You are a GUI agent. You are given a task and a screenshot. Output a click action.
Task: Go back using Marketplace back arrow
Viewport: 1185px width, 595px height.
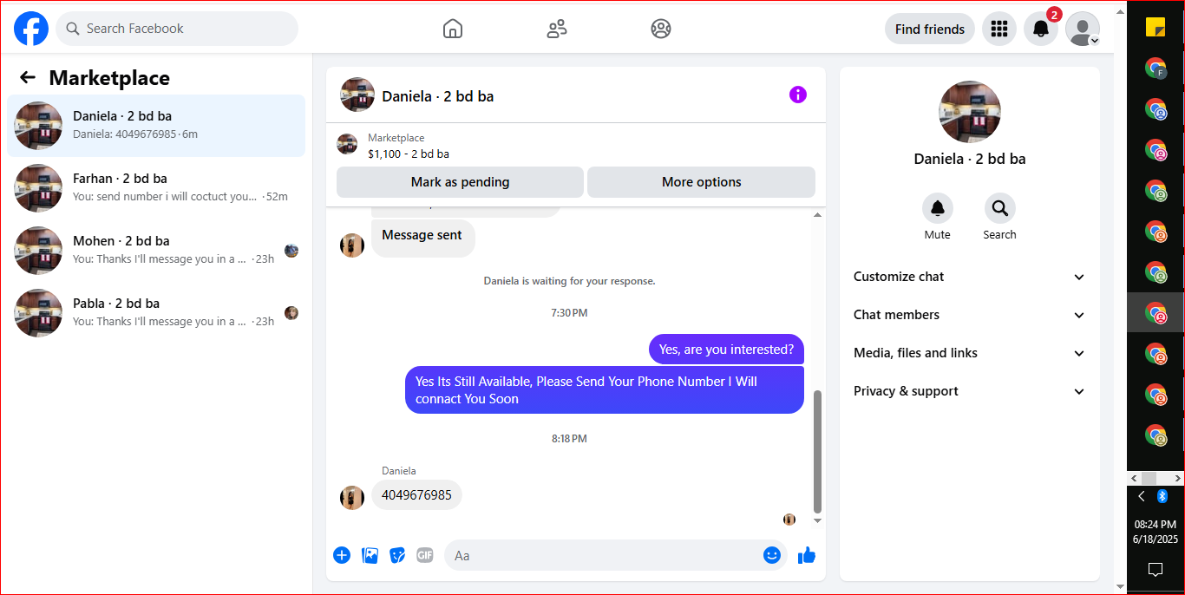[28, 77]
